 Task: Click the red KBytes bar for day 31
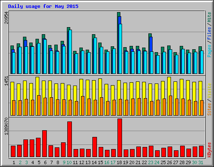201,152
